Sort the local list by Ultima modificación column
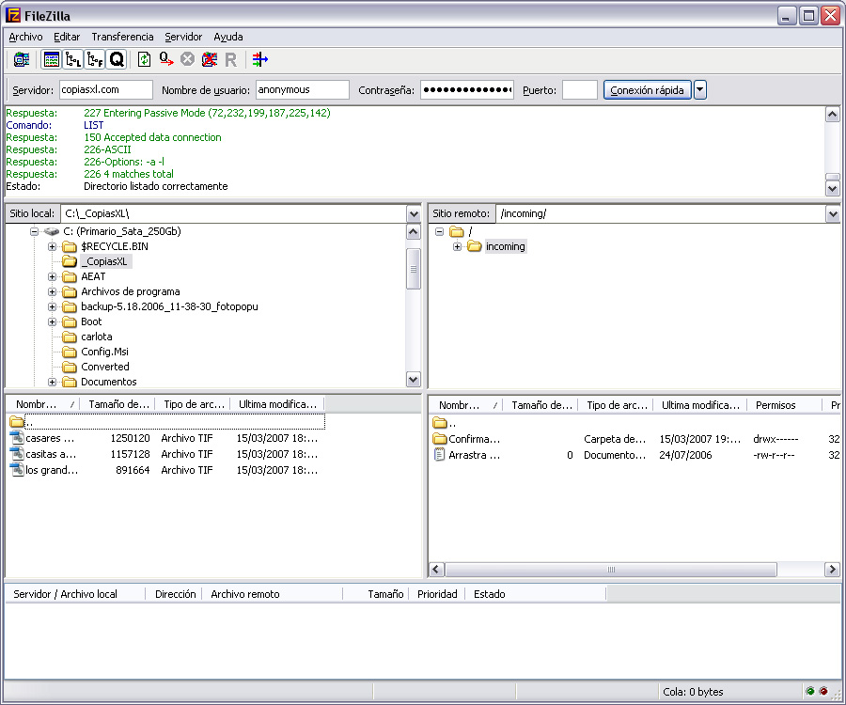Image resolution: width=846 pixels, height=705 pixels. [277, 404]
